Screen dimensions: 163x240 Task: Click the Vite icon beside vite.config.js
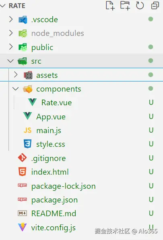point(22,227)
